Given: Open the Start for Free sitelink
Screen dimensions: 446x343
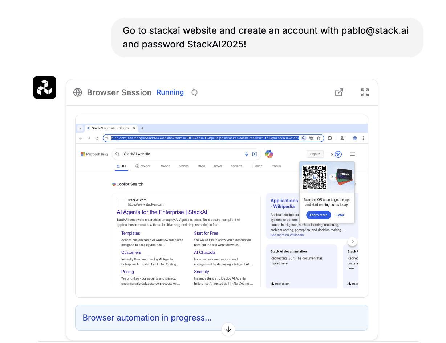Looking at the screenshot, I should 206,234.
